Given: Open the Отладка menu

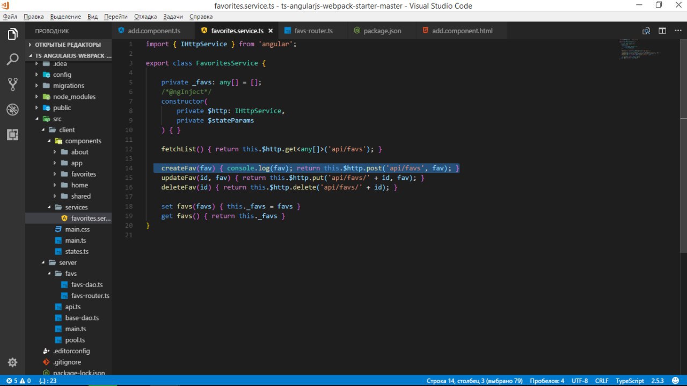Looking at the screenshot, I should pyautogui.click(x=145, y=17).
